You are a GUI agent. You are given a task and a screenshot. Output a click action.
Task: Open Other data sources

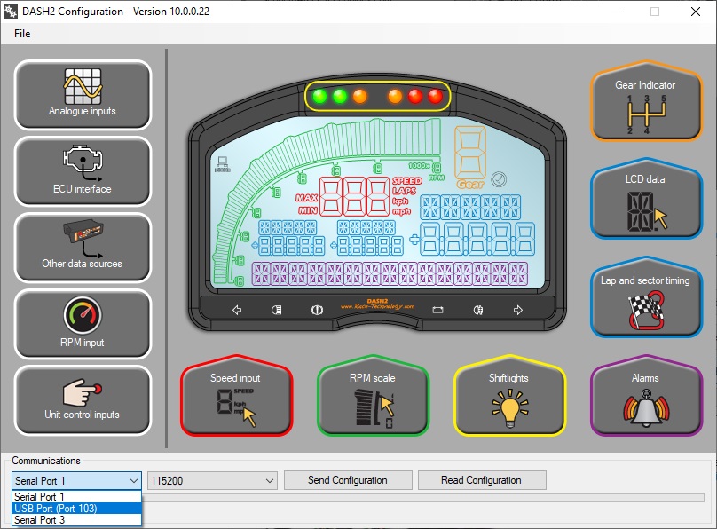(x=83, y=249)
